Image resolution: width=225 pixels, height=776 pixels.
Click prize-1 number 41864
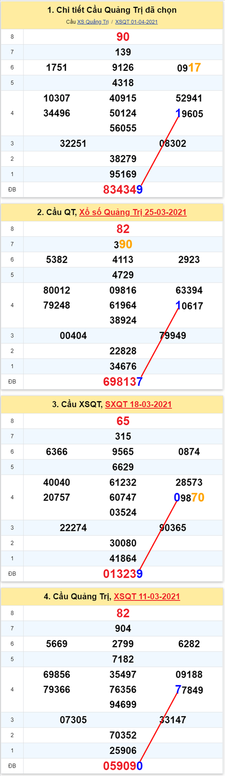[x=123, y=559]
